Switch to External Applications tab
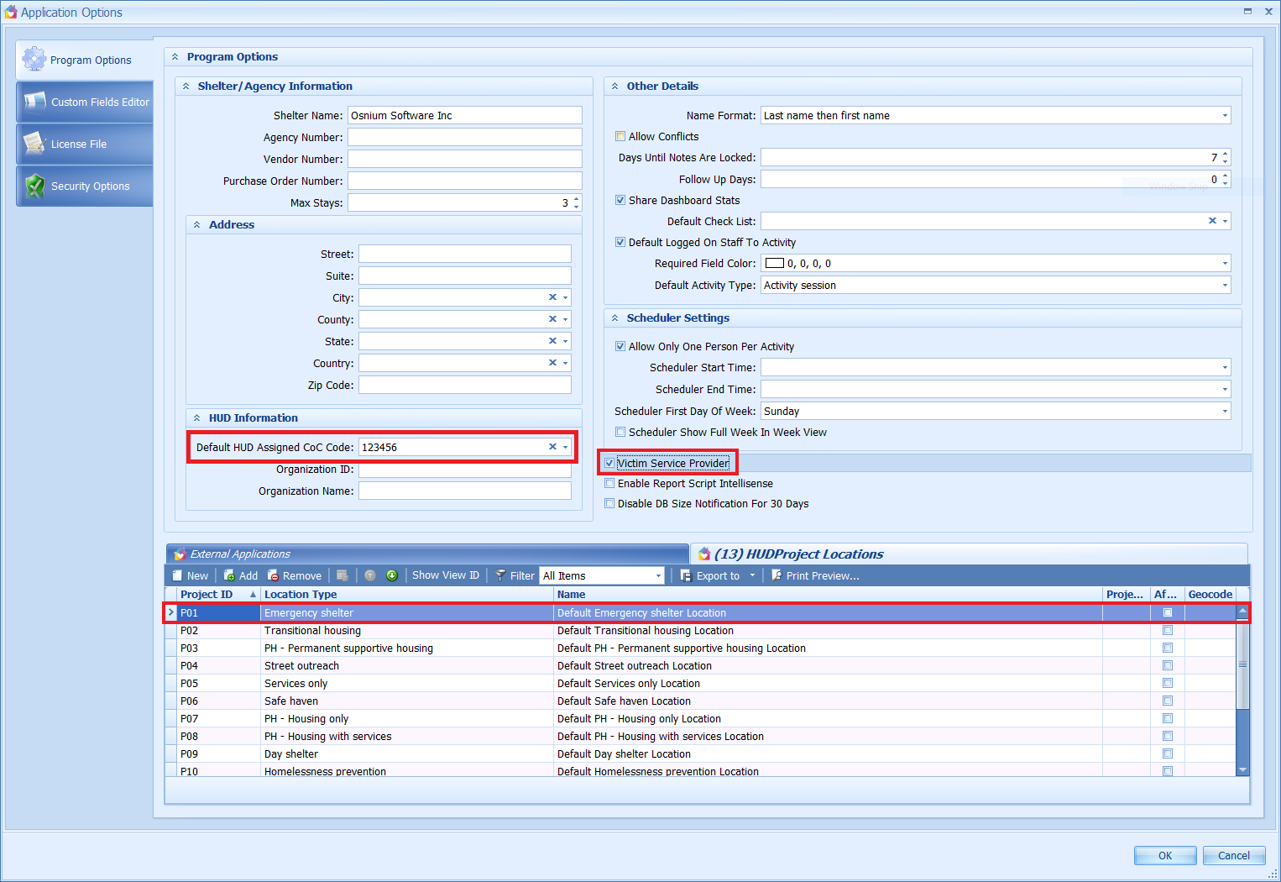The height and width of the screenshot is (882, 1281). 426,554
